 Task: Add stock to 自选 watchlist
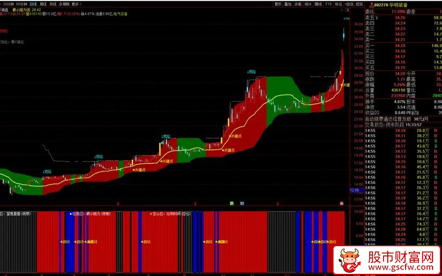click(x=349, y=4)
